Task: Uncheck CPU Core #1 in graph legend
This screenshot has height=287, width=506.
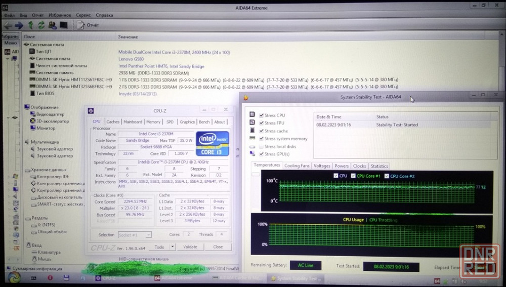Action: click(353, 176)
